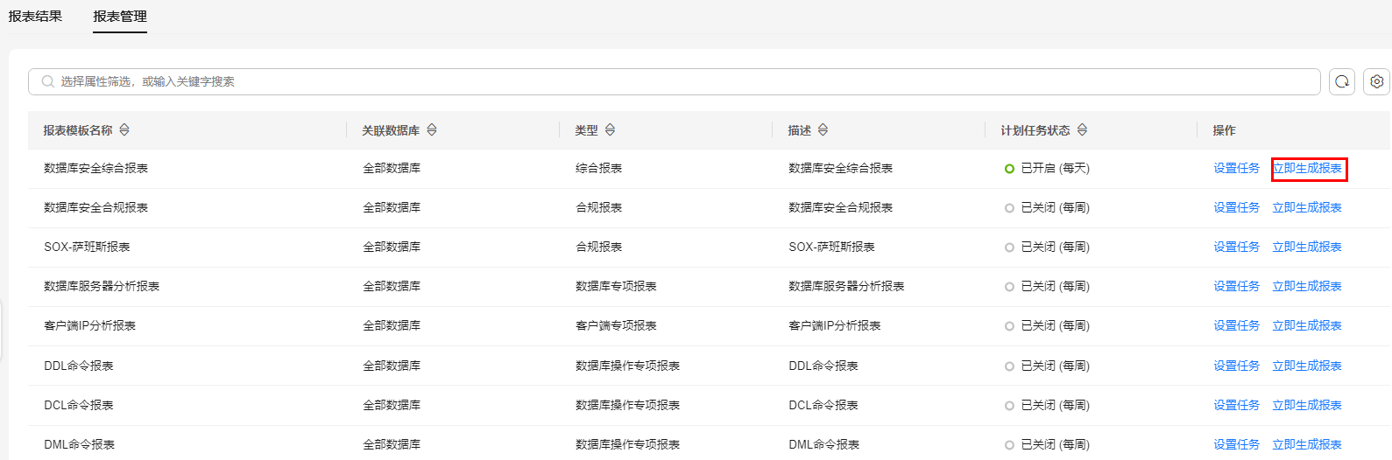Select DML命令报表 template name cell

pyautogui.click(x=80, y=444)
